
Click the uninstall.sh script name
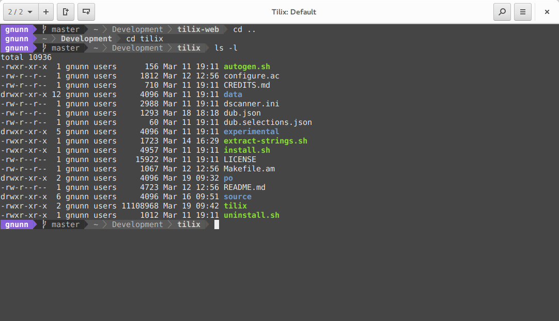pos(251,215)
